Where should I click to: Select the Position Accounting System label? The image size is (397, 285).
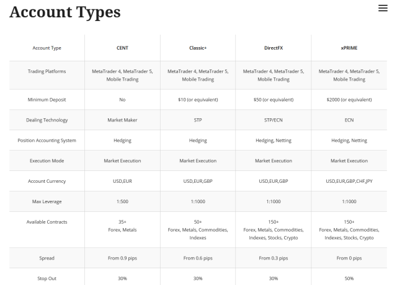(x=47, y=140)
